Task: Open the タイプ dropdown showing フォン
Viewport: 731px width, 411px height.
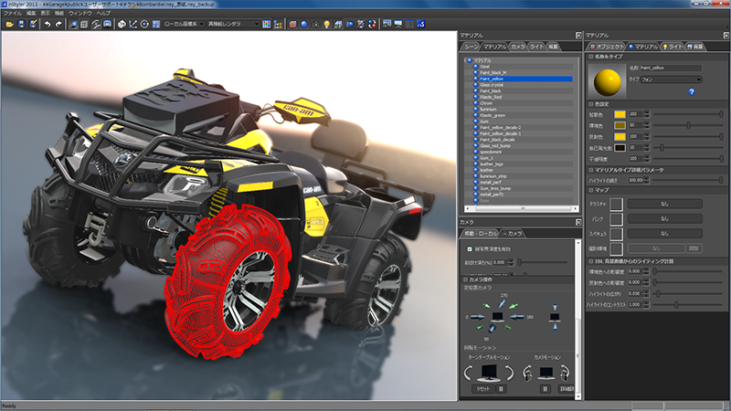Action: (x=671, y=79)
